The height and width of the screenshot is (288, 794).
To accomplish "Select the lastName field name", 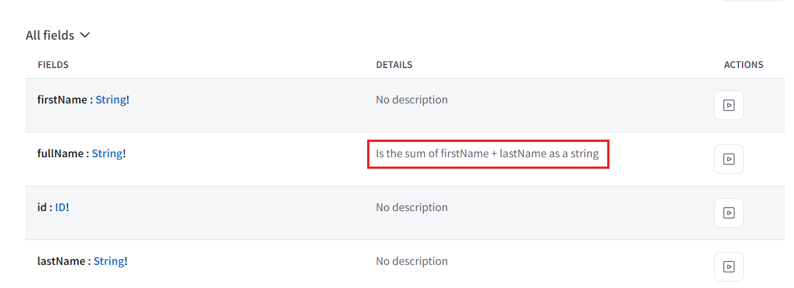I will [x=61, y=261].
